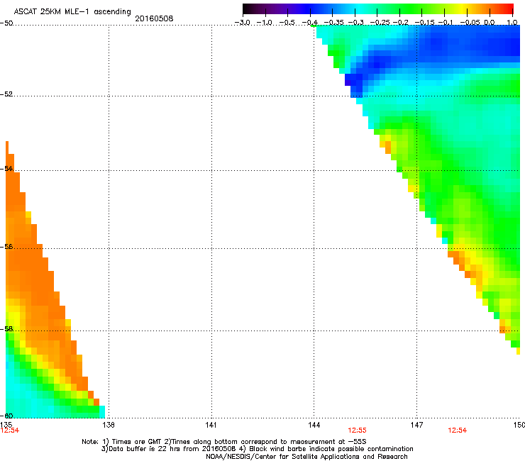Click the red '12:54' time below longitude 135
525x461 pixels.
pos(10,431)
